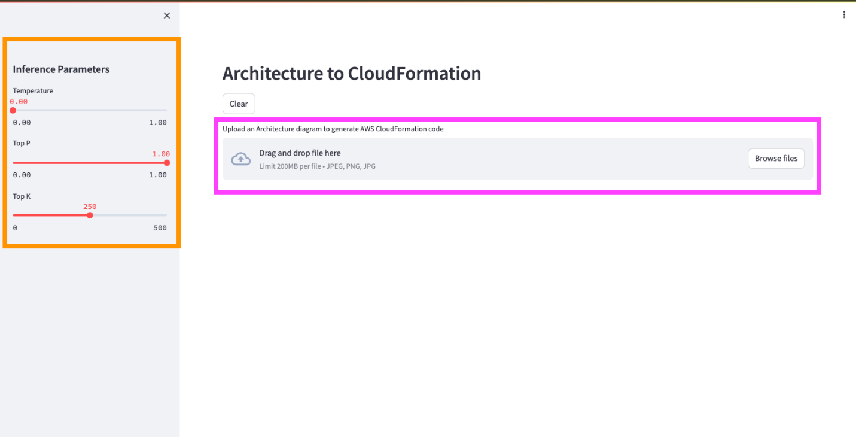The width and height of the screenshot is (856, 437).
Task: Click Browse files to upload a diagram
Action: pos(776,158)
